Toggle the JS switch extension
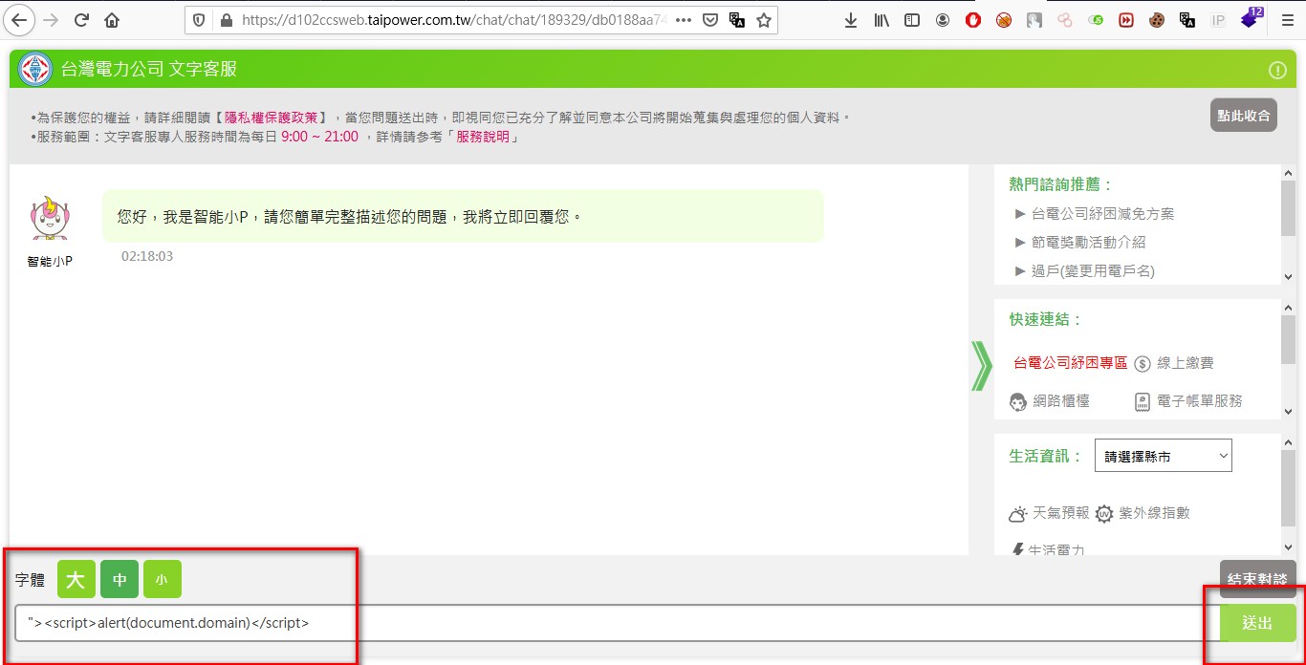The width and height of the screenshot is (1306, 665). [1096, 20]
